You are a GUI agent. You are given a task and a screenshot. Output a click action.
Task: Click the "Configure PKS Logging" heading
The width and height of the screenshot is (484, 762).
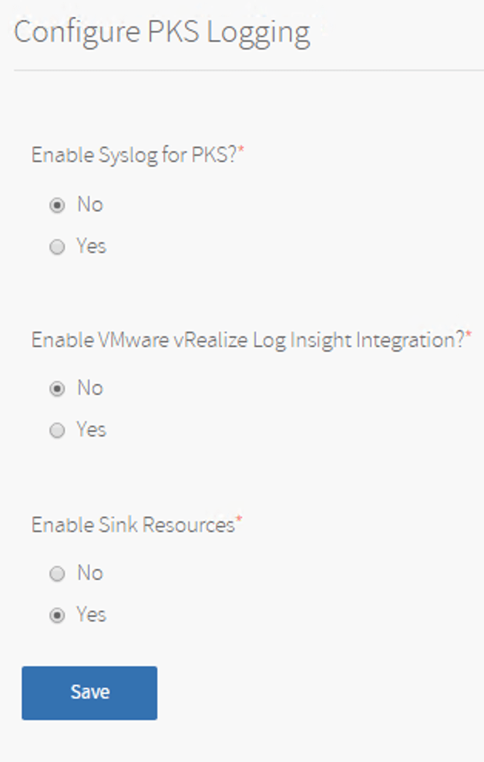coord(162,32)
